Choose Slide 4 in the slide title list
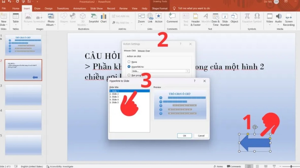The image size is (300, 168). click(x=129, y=100)
